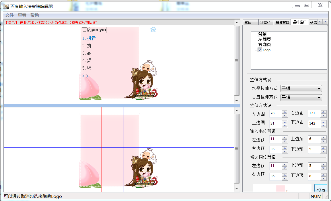
Task: Open the 文件 menu
Action: click(9, 15)
